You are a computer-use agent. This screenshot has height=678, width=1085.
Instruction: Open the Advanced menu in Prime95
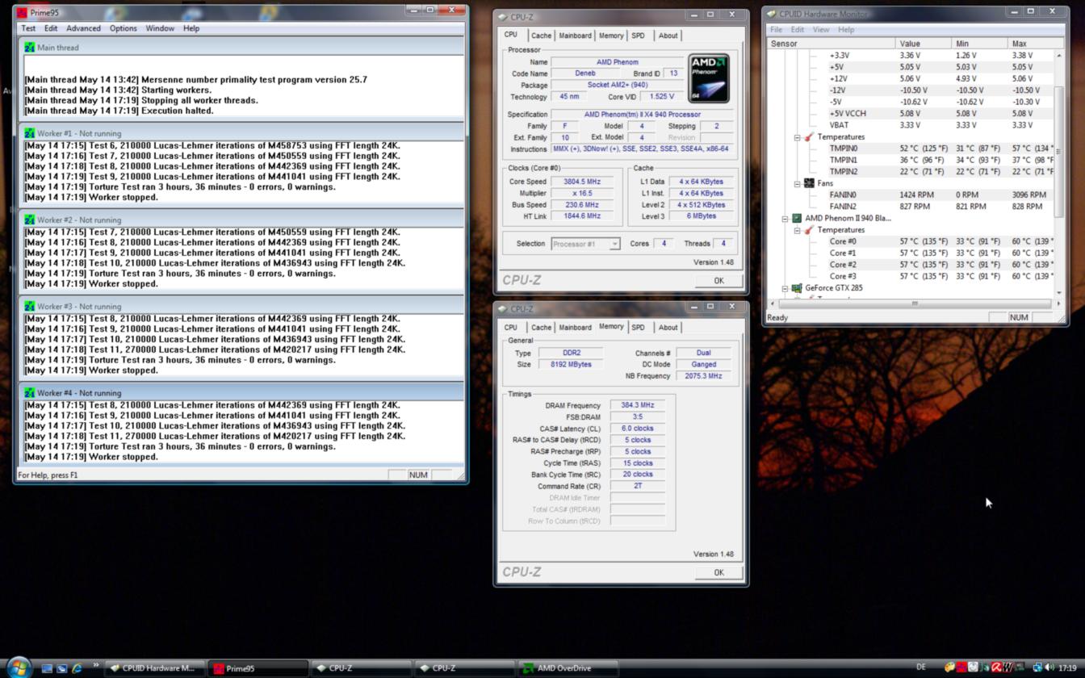click(x=83, y=28)
